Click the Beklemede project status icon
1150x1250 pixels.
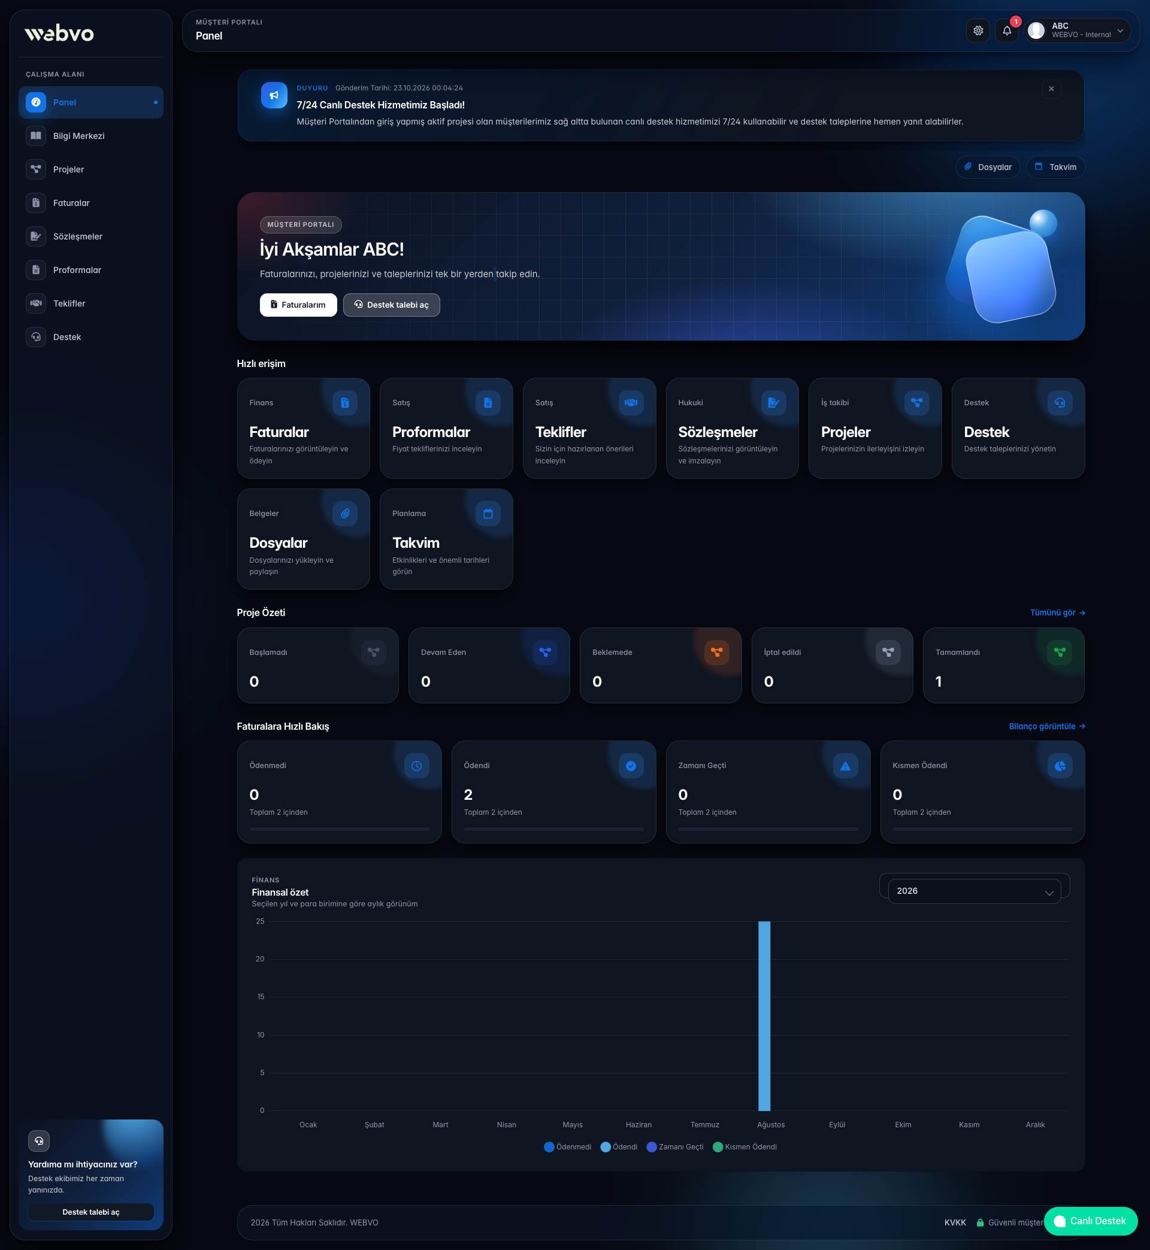pyautogui.click(x=716, y=653)
